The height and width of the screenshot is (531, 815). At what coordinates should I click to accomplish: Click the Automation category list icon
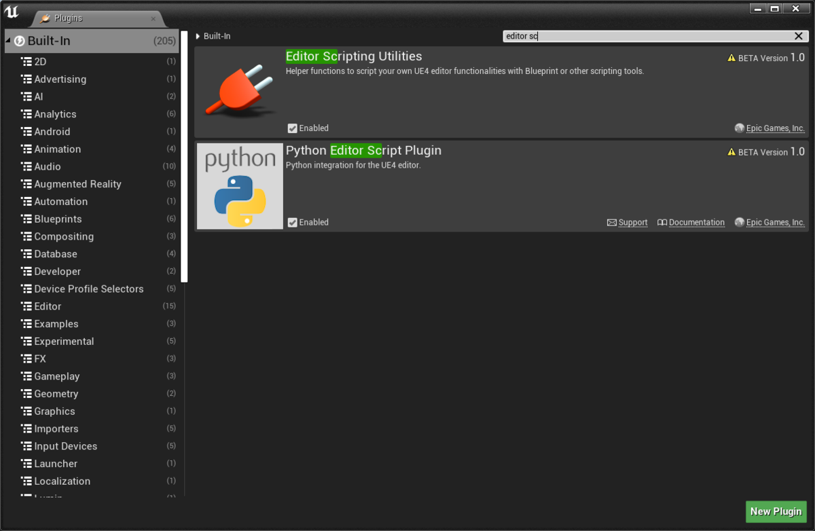[x=26, y=202]
